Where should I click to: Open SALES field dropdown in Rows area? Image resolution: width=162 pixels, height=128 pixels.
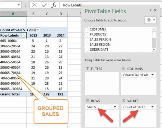(x=115, y=107)
